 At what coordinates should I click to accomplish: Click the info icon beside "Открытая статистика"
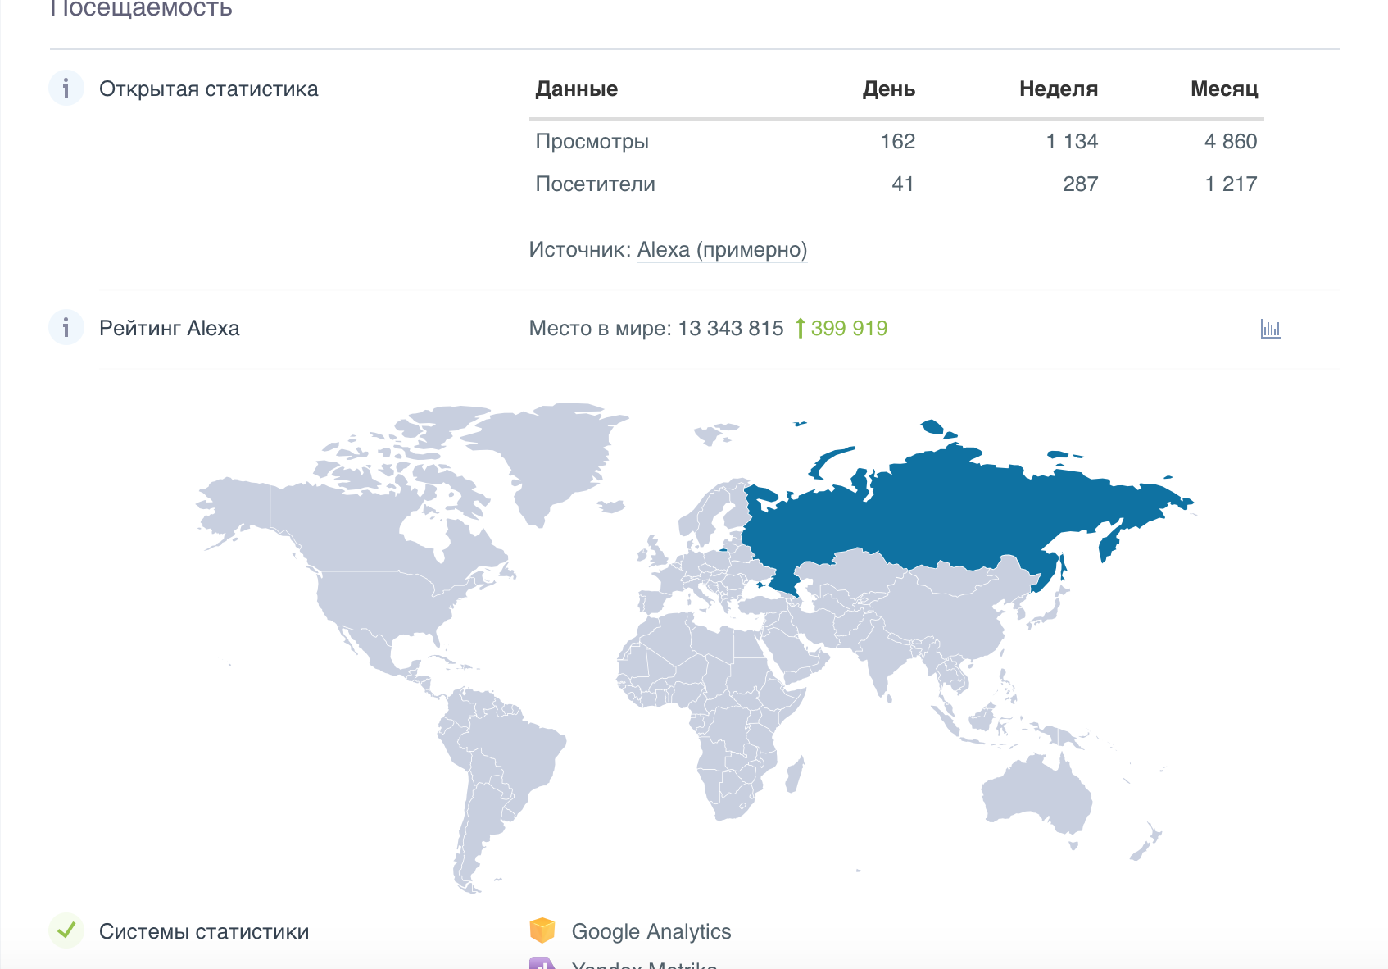66,89
